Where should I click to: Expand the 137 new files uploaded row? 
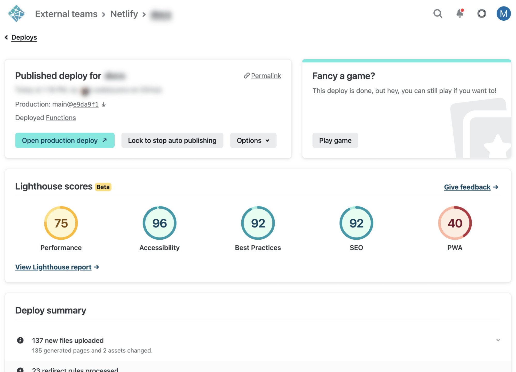(x=498, y=340)
